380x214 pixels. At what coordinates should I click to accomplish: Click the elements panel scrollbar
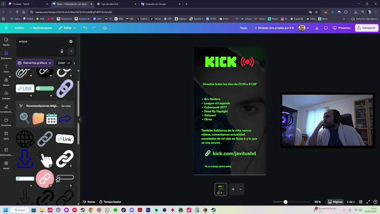click(x=78, y=113)
